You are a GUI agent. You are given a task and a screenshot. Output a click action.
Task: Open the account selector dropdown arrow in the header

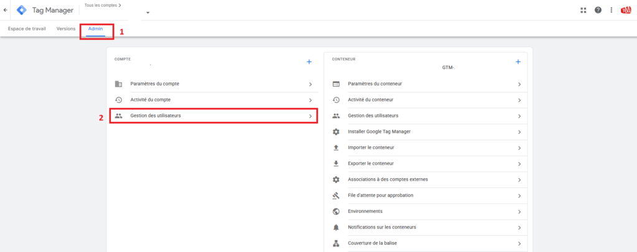pyautogui.click(x=148, y=12)
